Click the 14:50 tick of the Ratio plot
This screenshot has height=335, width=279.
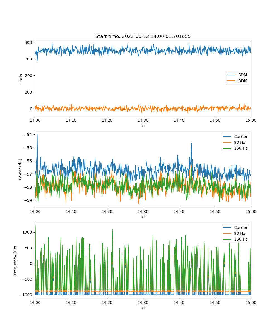tap(215, 121)
